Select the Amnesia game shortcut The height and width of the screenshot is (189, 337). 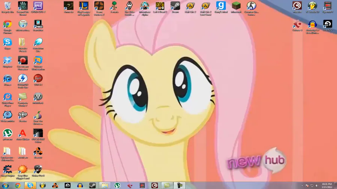pos(69,7)
